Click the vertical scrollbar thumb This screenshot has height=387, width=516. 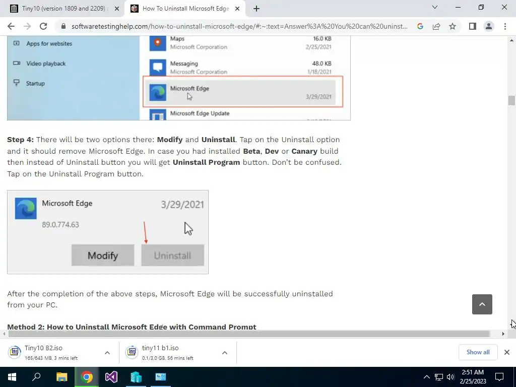tap(511, 100)
